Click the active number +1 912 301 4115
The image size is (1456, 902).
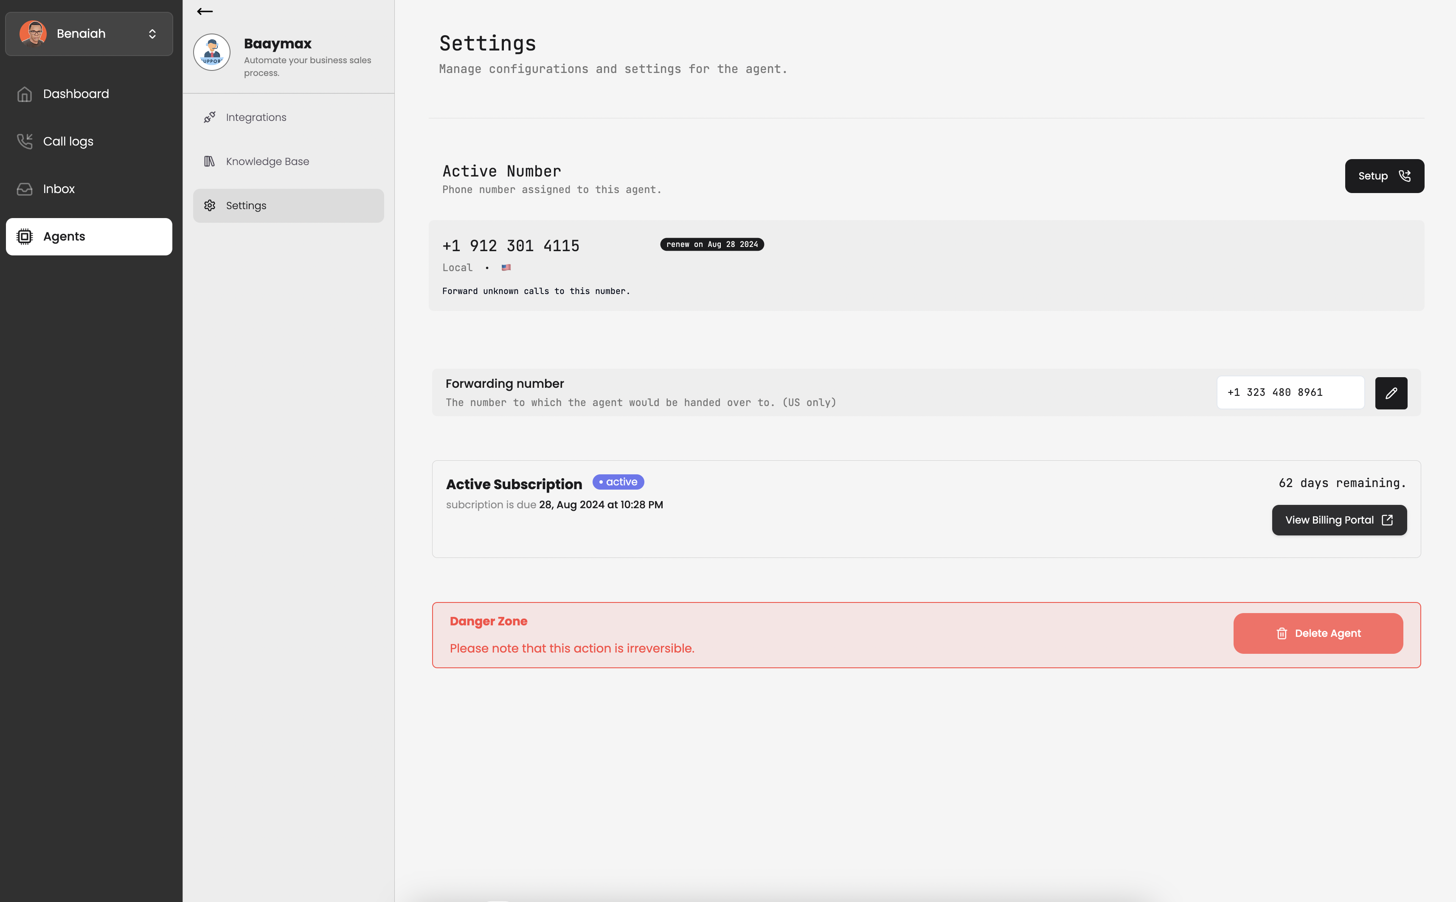[x=511, y=246]
